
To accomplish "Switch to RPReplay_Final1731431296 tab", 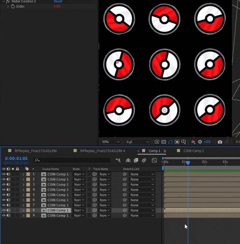I will tap(36, 151).
